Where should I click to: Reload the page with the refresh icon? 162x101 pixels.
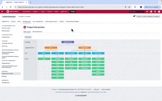pyautogui.click(x=11, y=7)
